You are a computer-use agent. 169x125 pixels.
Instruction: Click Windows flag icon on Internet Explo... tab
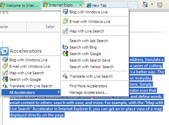pos(45,5)
